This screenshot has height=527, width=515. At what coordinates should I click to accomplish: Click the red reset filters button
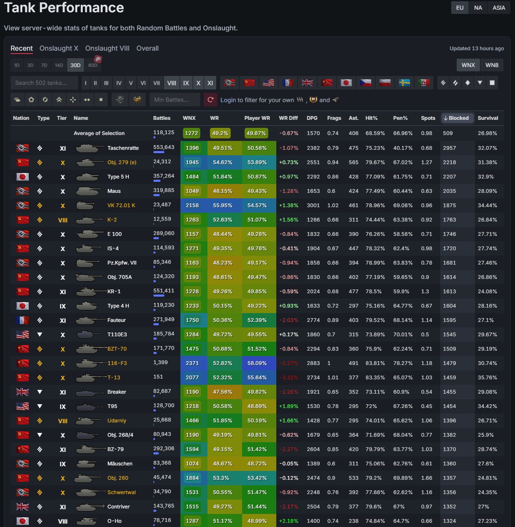(210, 100)
